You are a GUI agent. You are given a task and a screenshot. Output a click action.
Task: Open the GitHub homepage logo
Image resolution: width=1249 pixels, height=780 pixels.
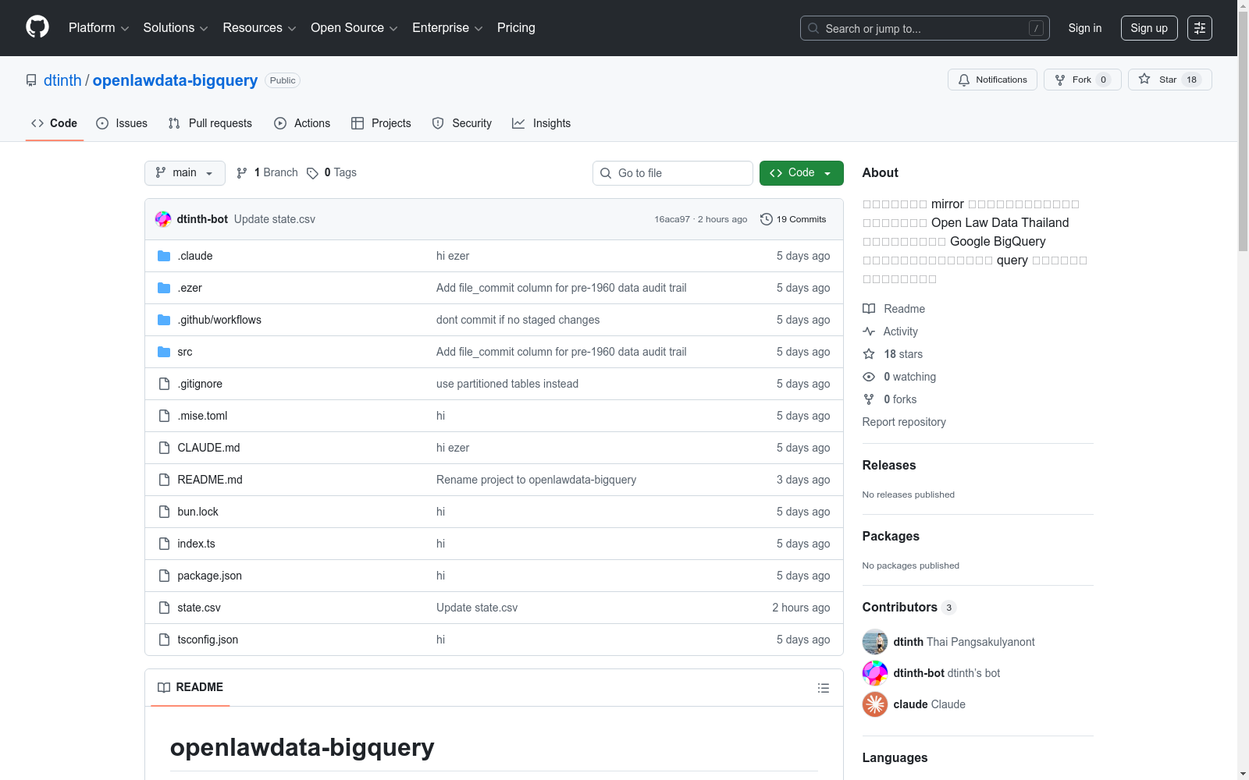pyautogui.click(x=37, y=27)
